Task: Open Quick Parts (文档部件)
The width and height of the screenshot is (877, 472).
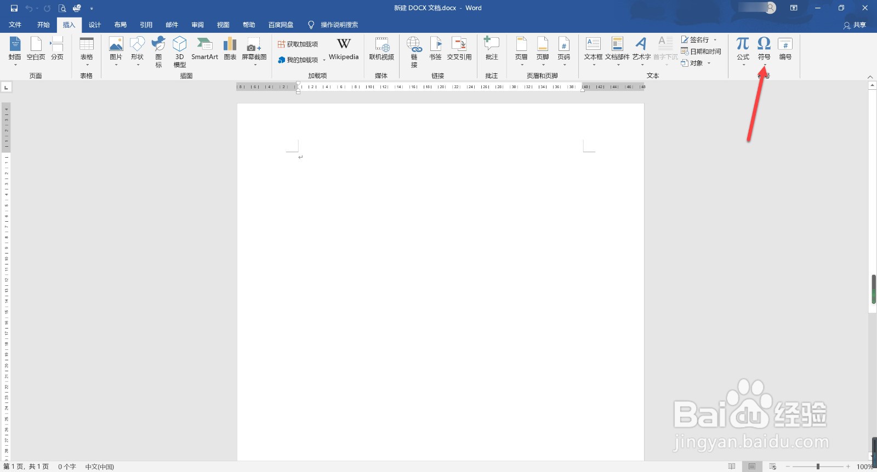Action: click(x=617, y=51)
